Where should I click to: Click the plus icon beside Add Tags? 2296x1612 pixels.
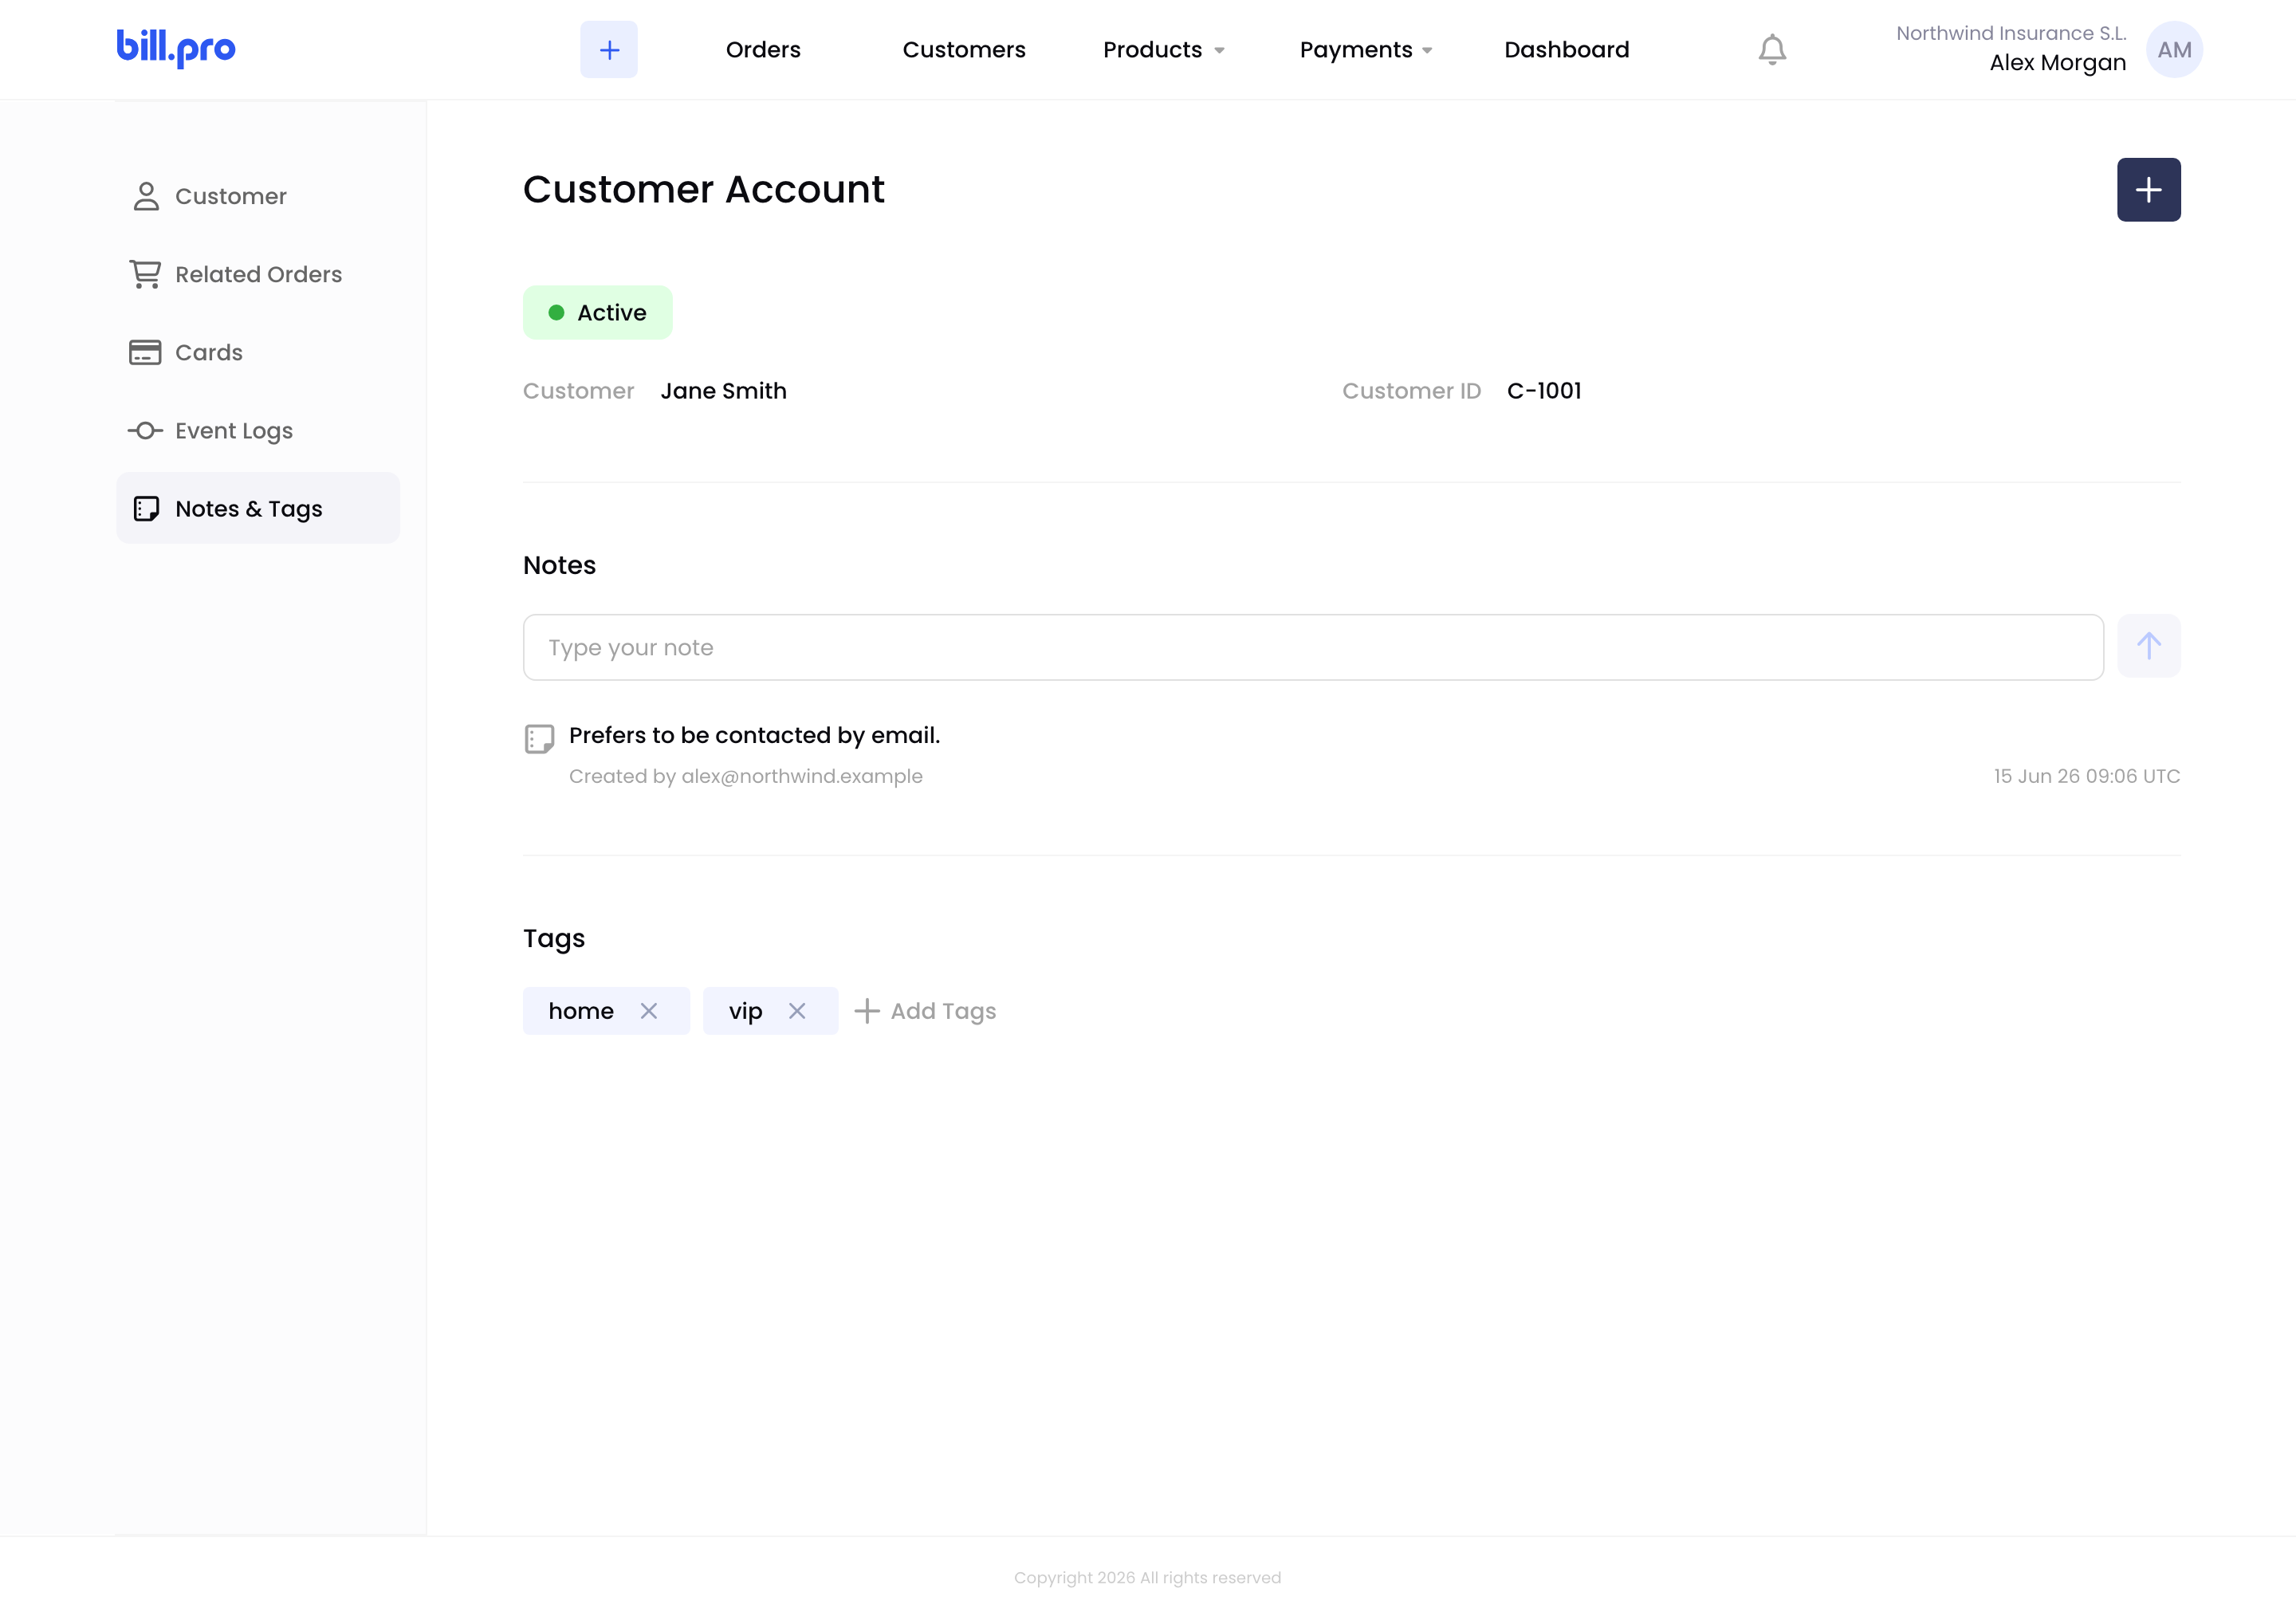pyautogui.click(x=867, y=1011)
